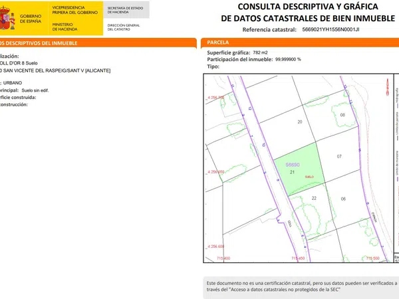Click the Dirección General del Catastro label
This screenshot has width=399, height=299.
point(124,27)
